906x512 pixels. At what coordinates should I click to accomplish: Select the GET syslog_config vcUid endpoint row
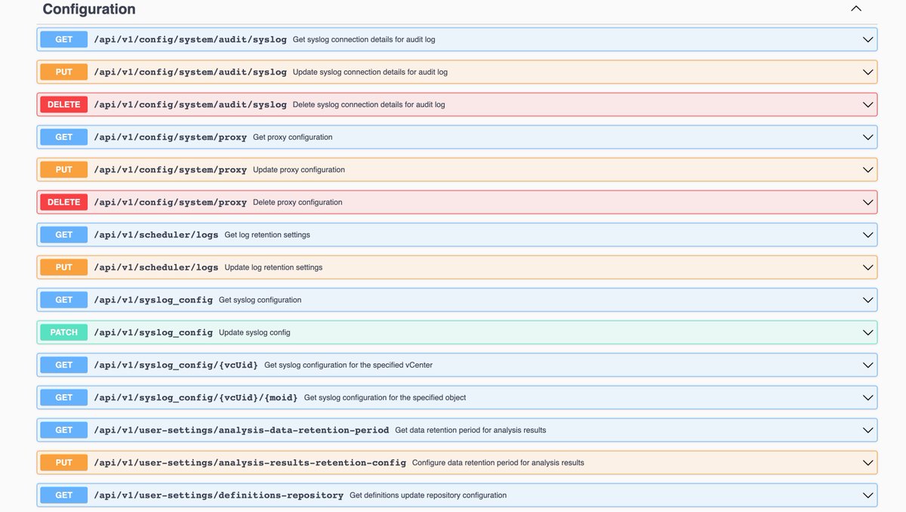453,363
